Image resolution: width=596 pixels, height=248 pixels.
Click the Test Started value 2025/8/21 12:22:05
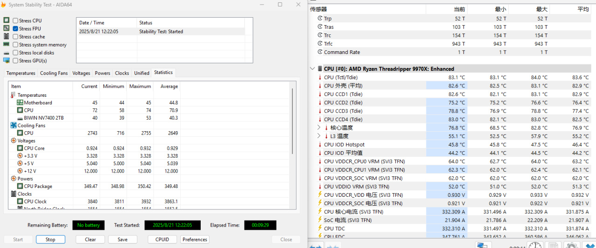pos(172,225)
